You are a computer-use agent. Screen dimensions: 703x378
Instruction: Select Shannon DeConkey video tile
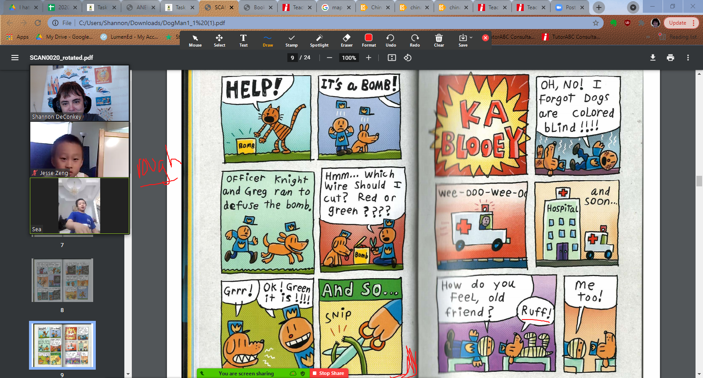point(80,93)
